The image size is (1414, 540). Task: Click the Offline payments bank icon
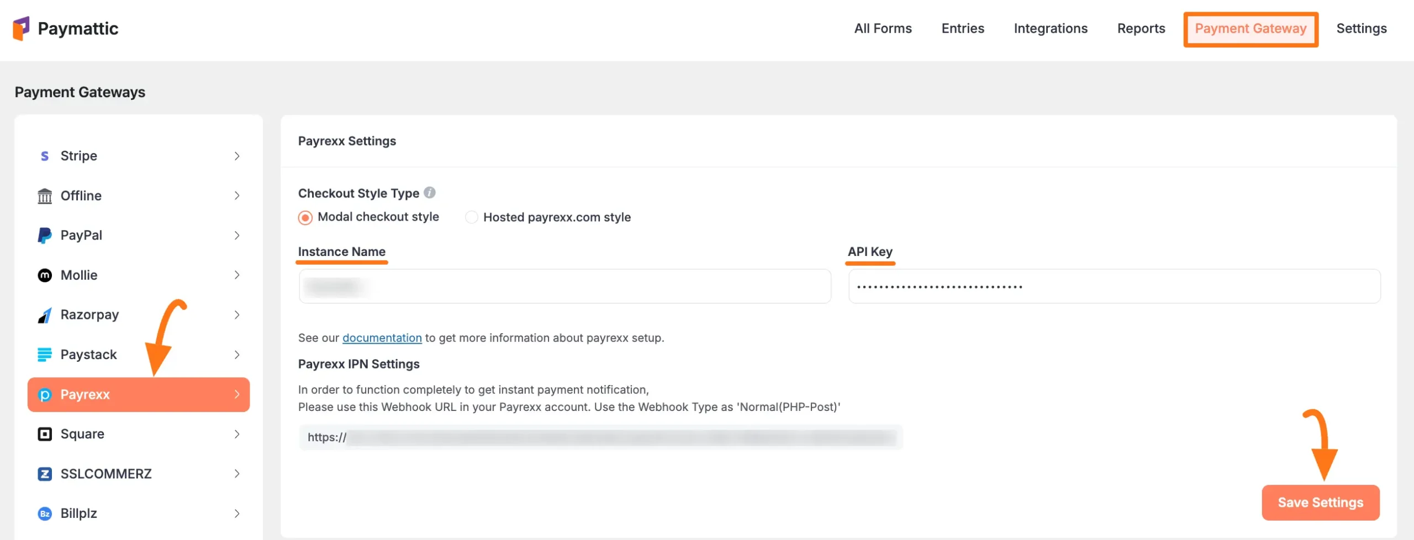click(44, 195)
